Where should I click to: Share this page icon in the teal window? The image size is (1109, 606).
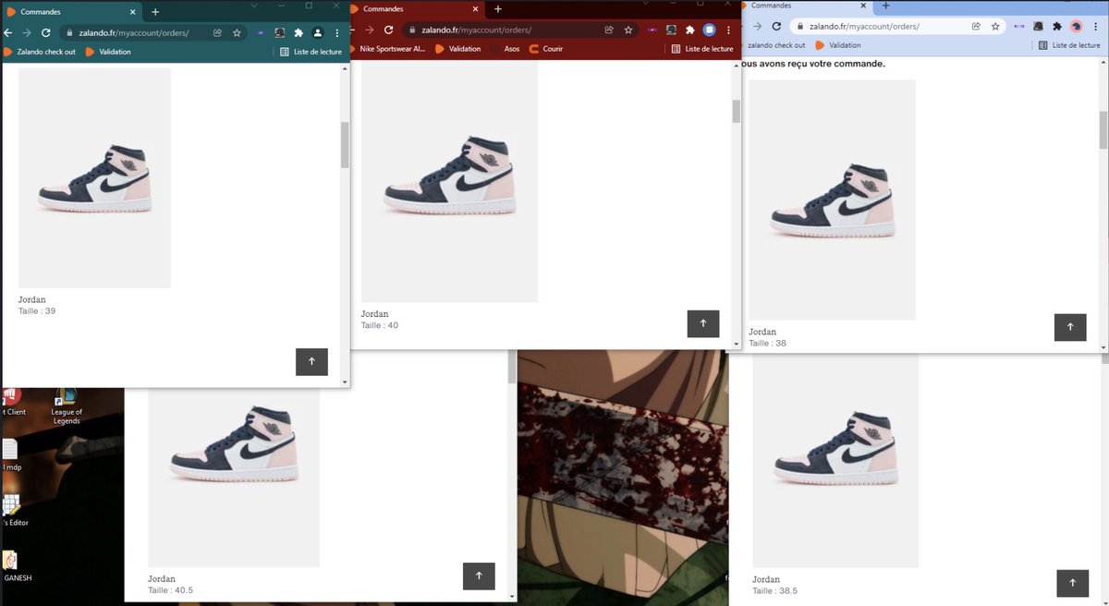pos(217,32)
